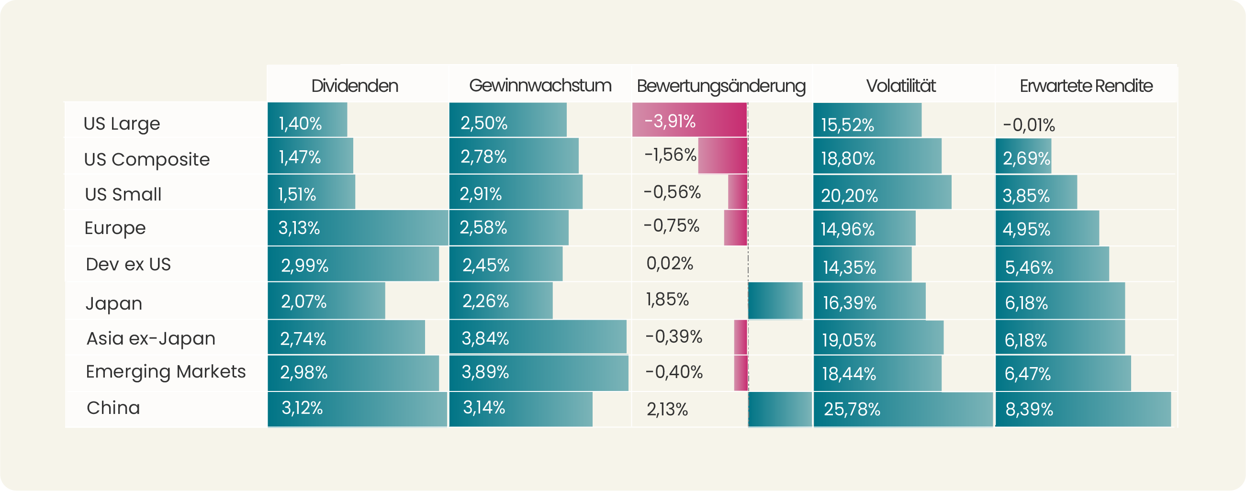Select the Emerging Markets row label
This screenshot has width=1246, height=491.
click(x=166, y=371)
